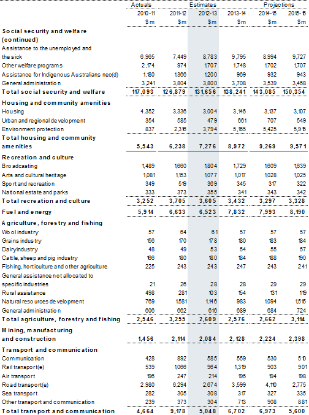This screenshot has height=415, width=309.
Task: Click value 3,705 in total recreation row
Action: [x=177, y=201]
